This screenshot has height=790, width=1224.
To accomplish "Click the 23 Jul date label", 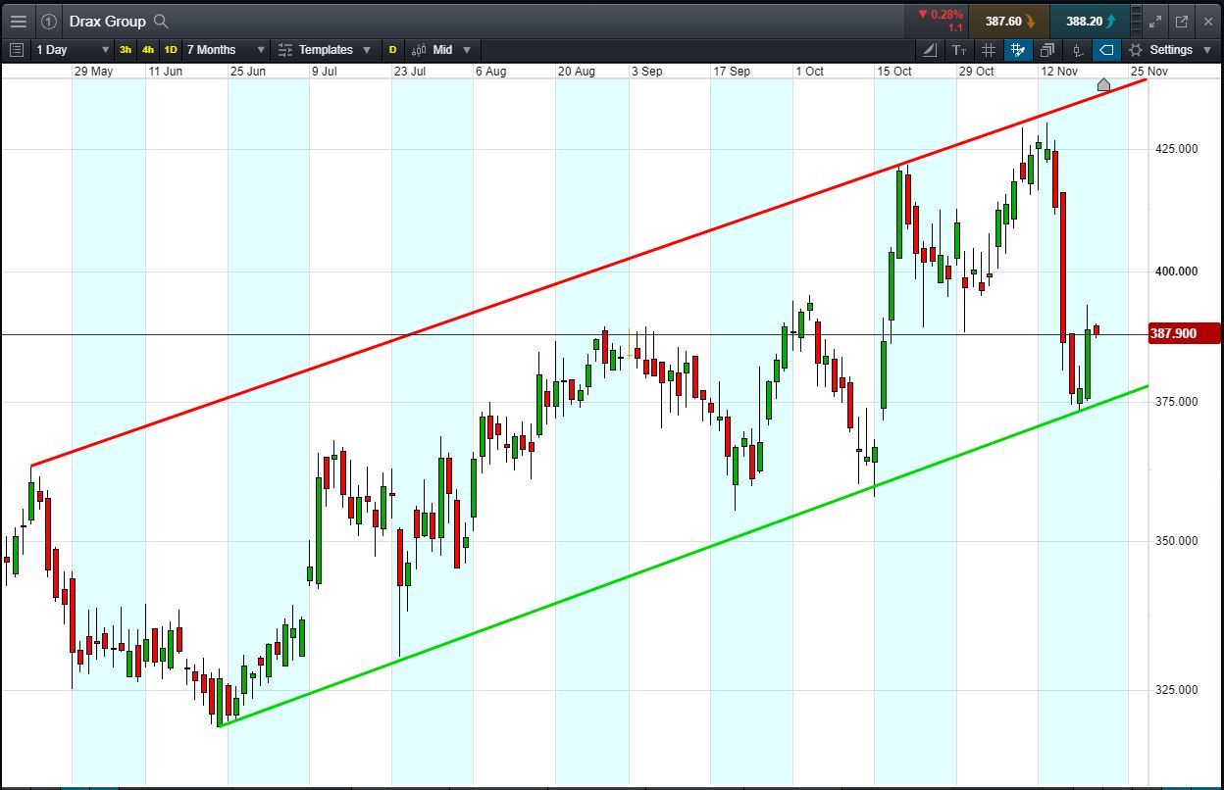I will [410, 72].
